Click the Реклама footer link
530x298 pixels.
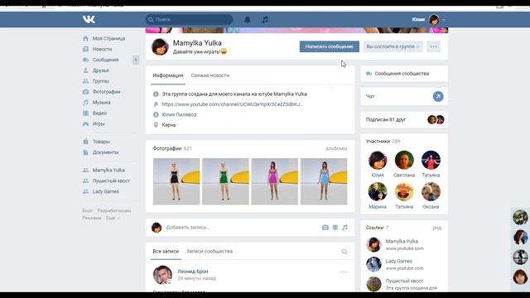point(92,218)
